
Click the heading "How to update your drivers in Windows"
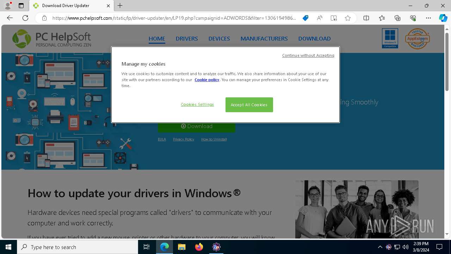(134, 193)
